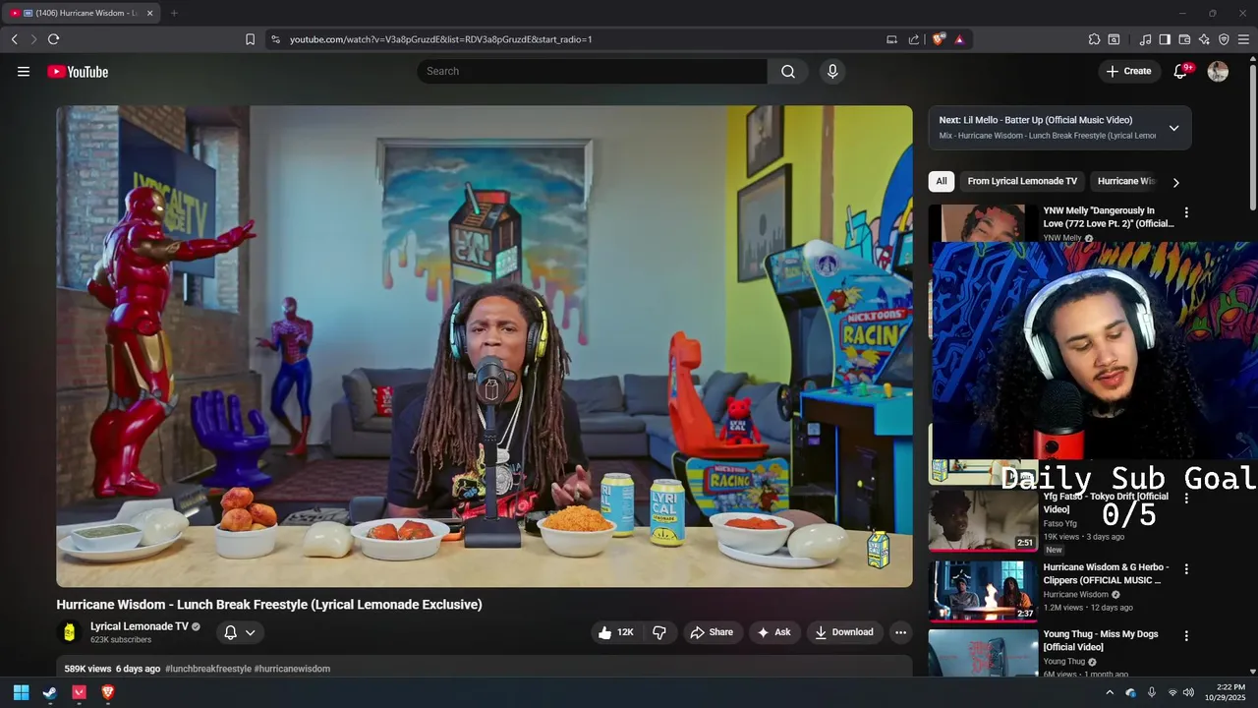This screenshot has height=708, width=1258.
Task: Open Yfg Fatso Tokyo Drift thumbnail
Action: 983,520
